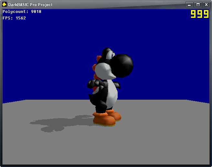Close the DarkBASIC Pro Project window
Screen dimensions: 212x167
pyautogui.click(x=206, y=5)
